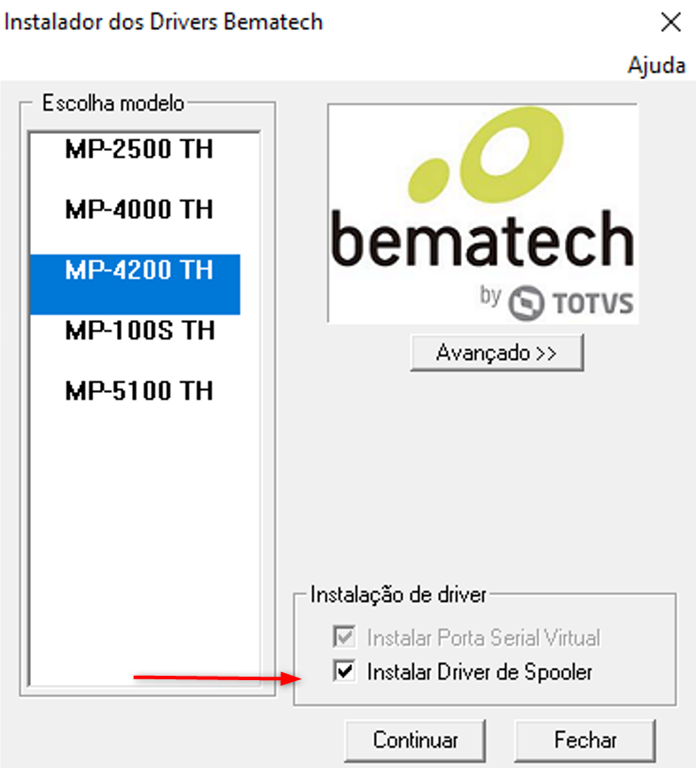696x768 pixels.
Task: Click the Escolha modelo group label
Action: [x=113, y=103]
